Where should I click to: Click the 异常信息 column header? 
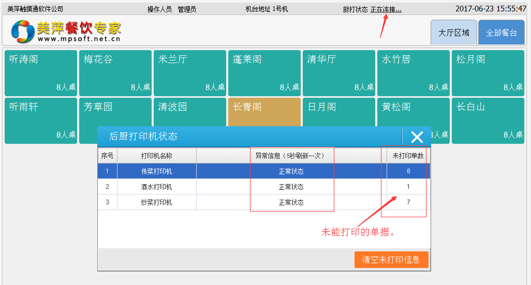(291, 156)
